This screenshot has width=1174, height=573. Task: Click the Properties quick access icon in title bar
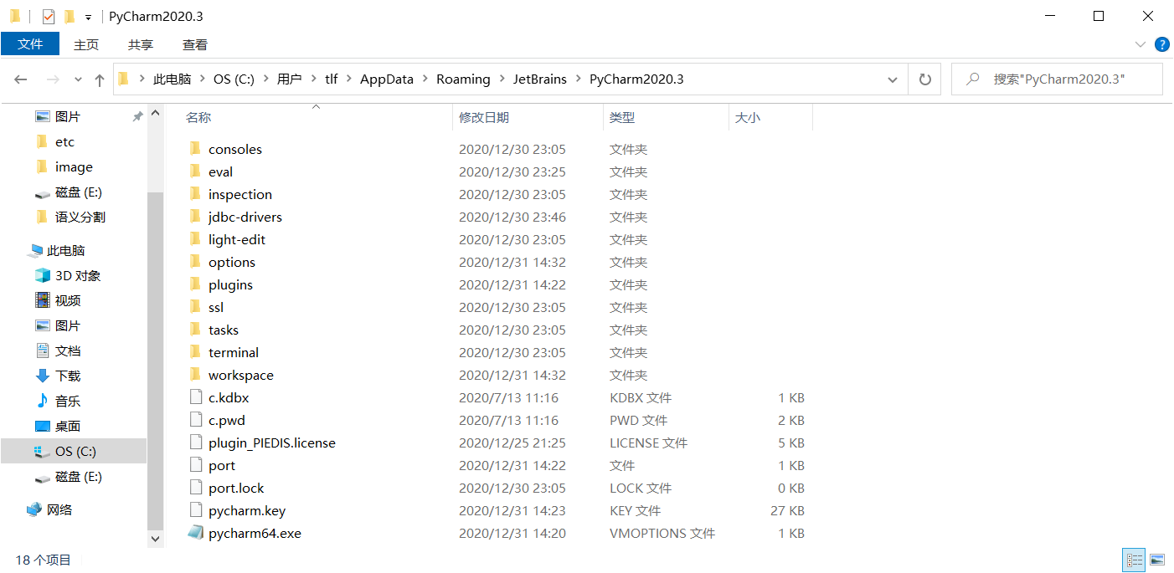pos(49,16)
